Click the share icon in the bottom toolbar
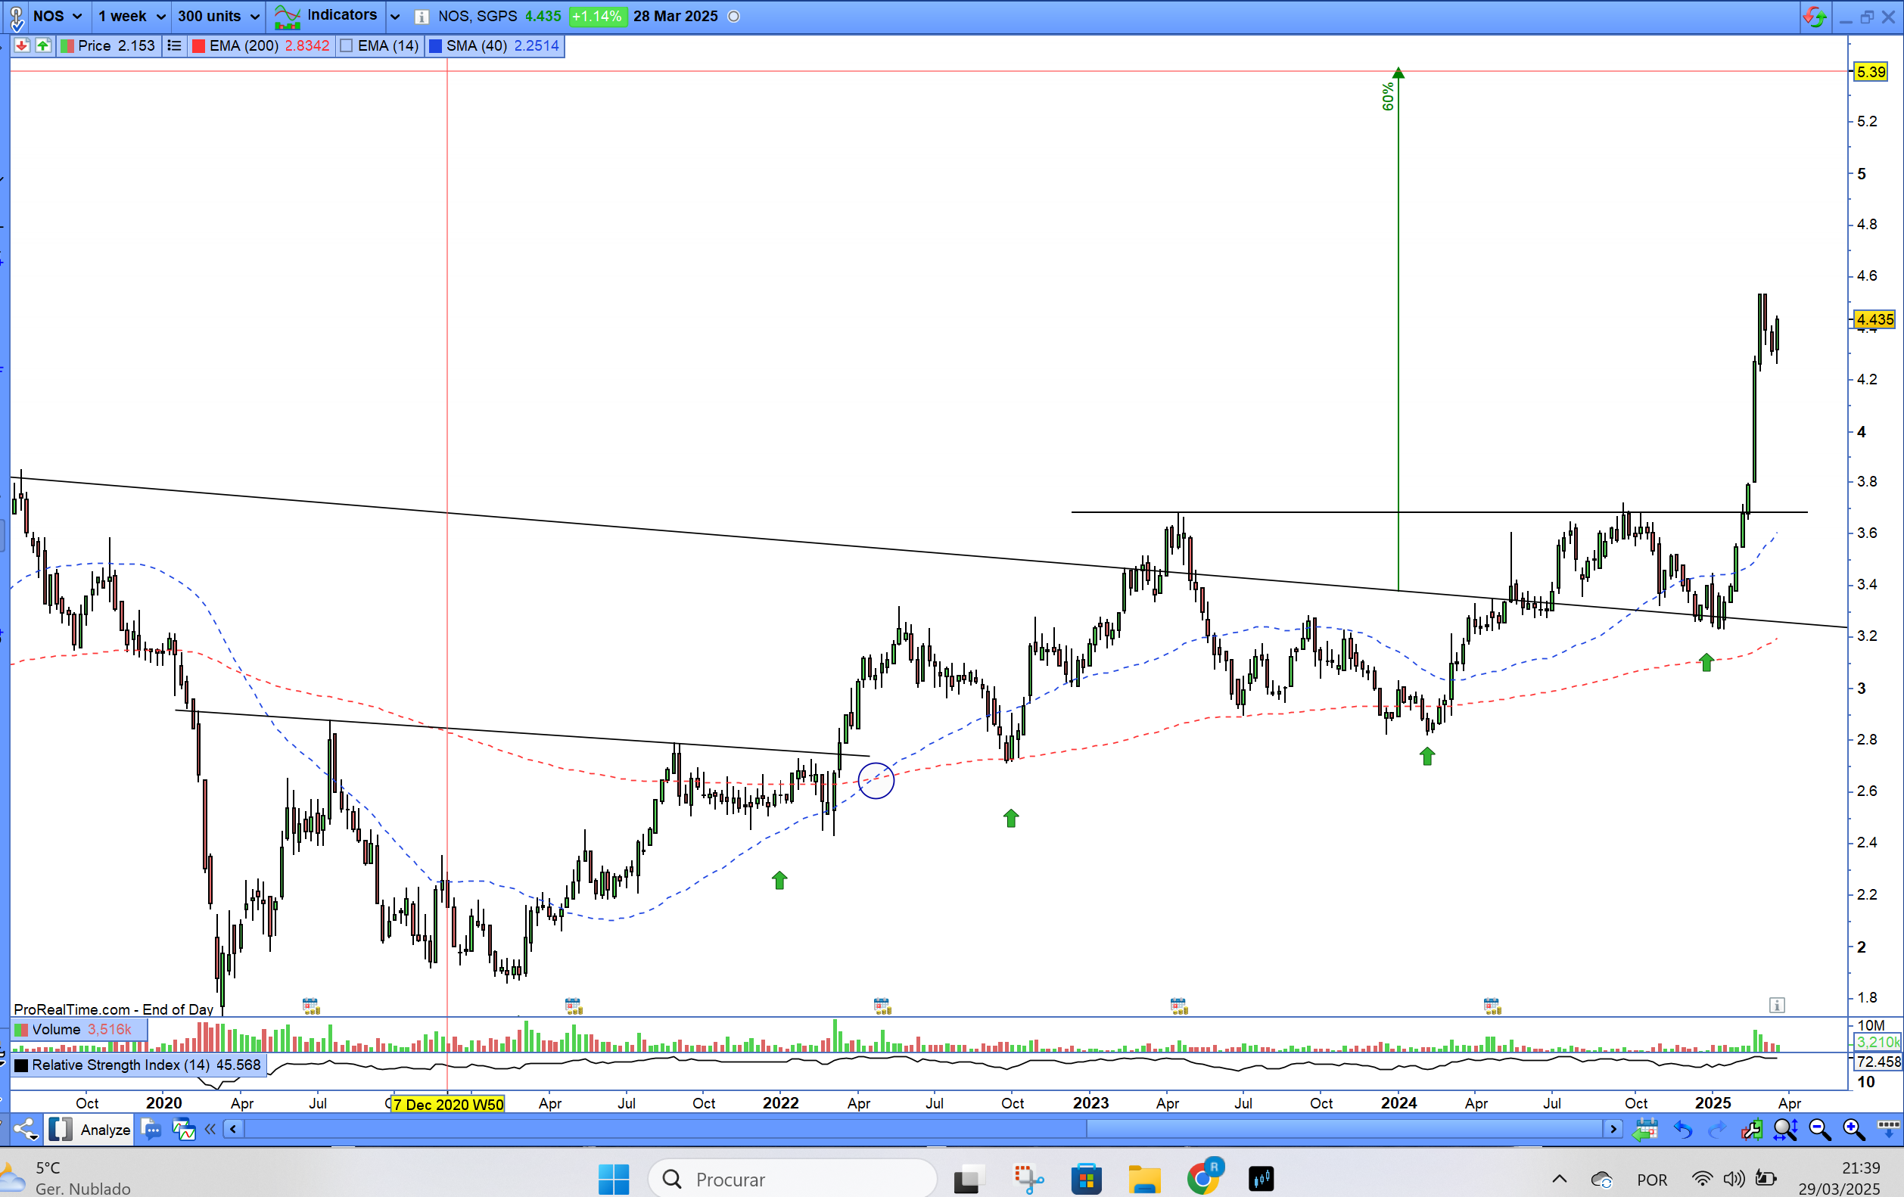 tap(25, 1129)
